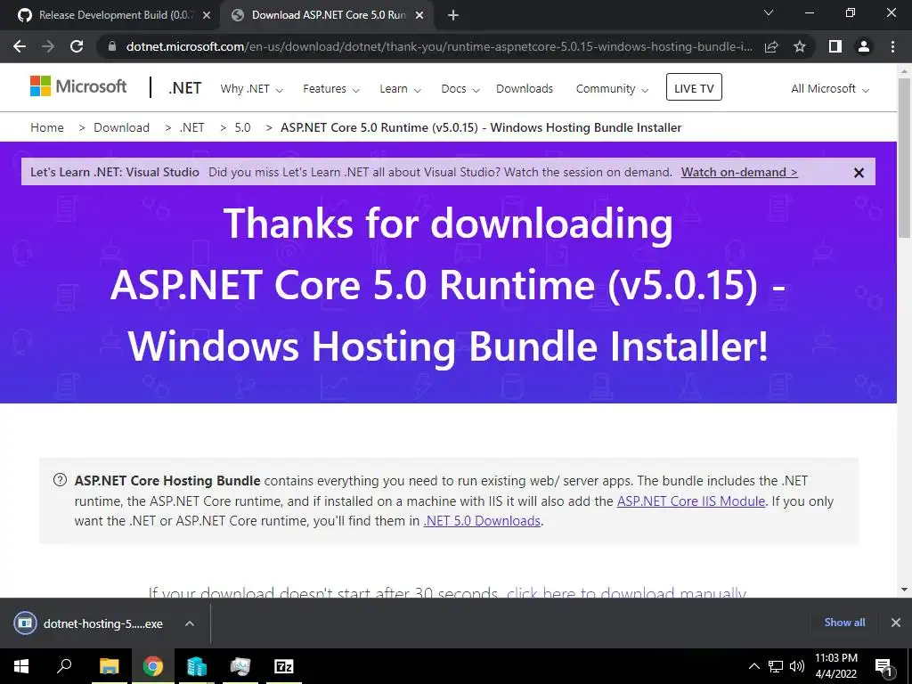Click the share page icon in address bar
This screenshot has width=912, height=684.
tap(771, 46)
